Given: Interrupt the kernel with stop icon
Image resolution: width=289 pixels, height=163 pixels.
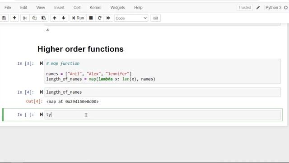Looking at the screenshot, I should [x=91, y=18].
